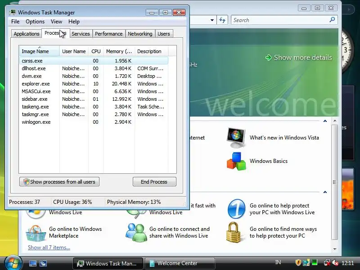Click the Windows Marketplace shopping basket icon
This screenshot has width=360, height=270.
tap(36, 233)
